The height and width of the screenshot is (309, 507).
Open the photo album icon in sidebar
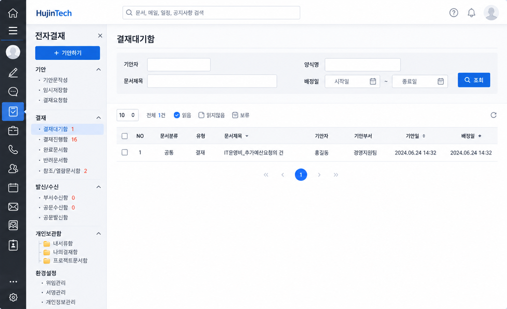13,225
